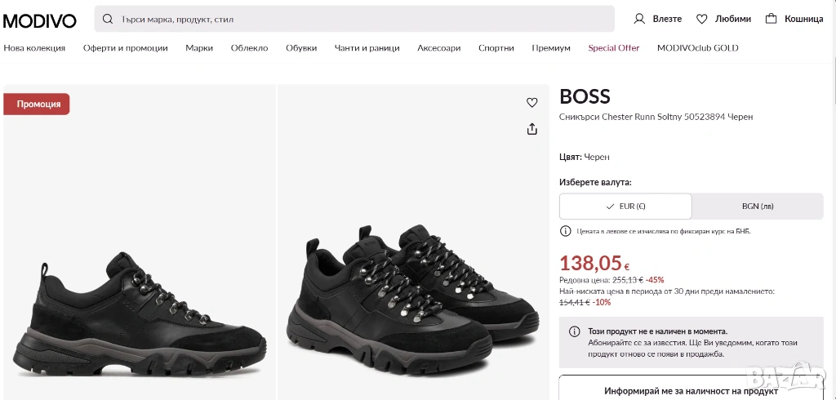Expand the Аксесоари menu
This screenshot has height=400, width=836.
click(438, 48)
